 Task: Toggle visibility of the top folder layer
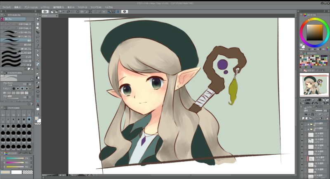[x=302, y=124]
